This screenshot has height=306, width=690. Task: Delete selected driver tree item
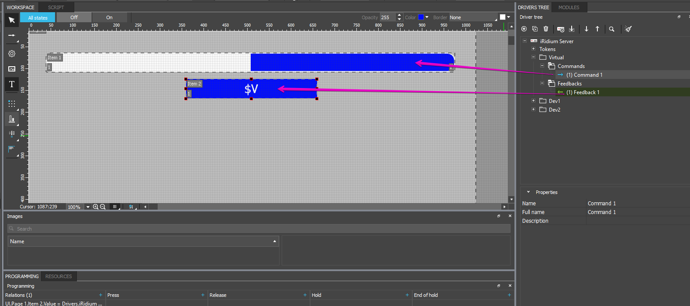546,29
